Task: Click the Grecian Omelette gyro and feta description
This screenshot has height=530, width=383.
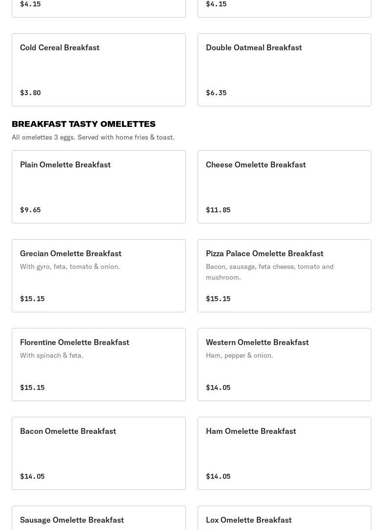Action: click(70, 266)
